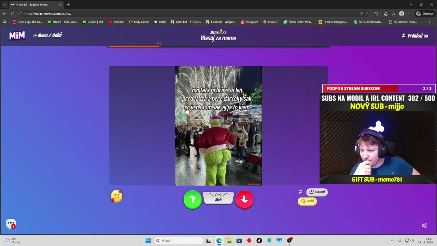The height and width of the screenshot is (246, 437).
Task: Open Task View on taskbar
Action: coord(209,241)
